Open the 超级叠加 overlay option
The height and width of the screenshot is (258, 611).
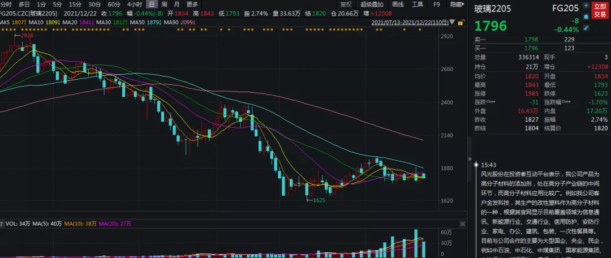[371, 4]
